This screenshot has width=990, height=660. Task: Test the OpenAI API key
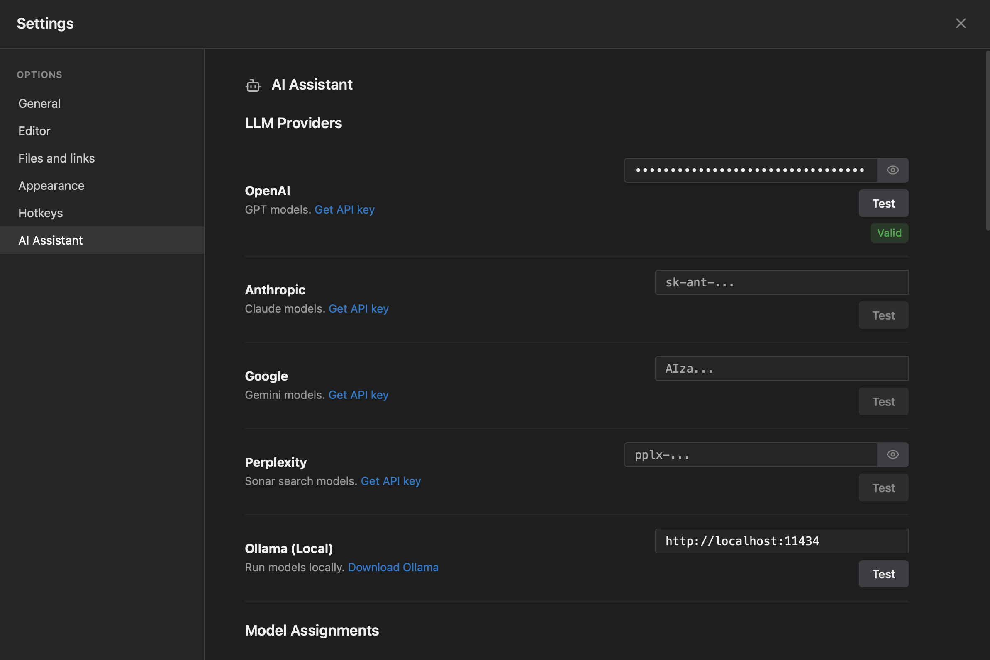pos(883,203)
